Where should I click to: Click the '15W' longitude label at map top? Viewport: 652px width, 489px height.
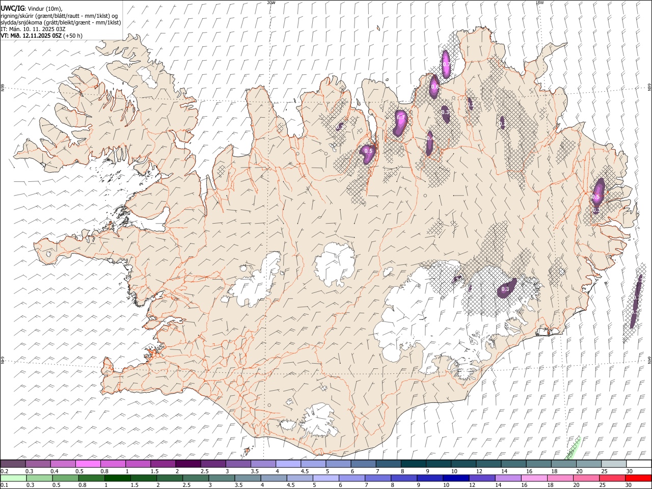point(539,3)
